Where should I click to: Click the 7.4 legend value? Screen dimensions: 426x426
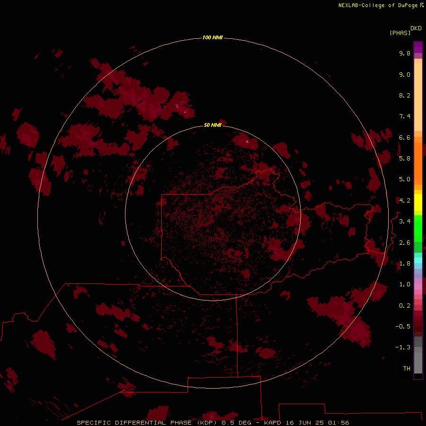click(x=405, y=116)
